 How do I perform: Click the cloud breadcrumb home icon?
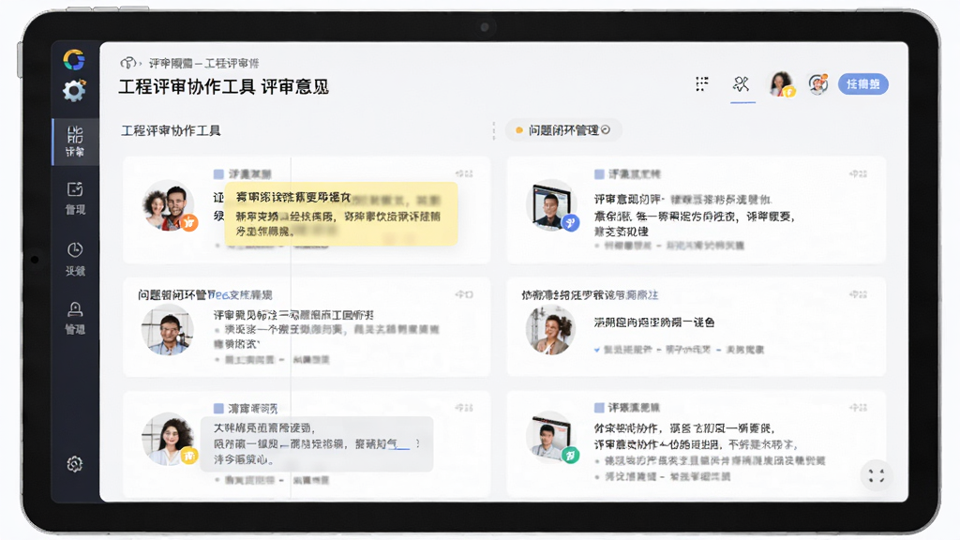pos(127,63)
